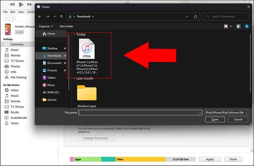Viewport: 254px width, 166px height.
Task: Refresh the Downloads folder view
Action: [x=195, y=16]
